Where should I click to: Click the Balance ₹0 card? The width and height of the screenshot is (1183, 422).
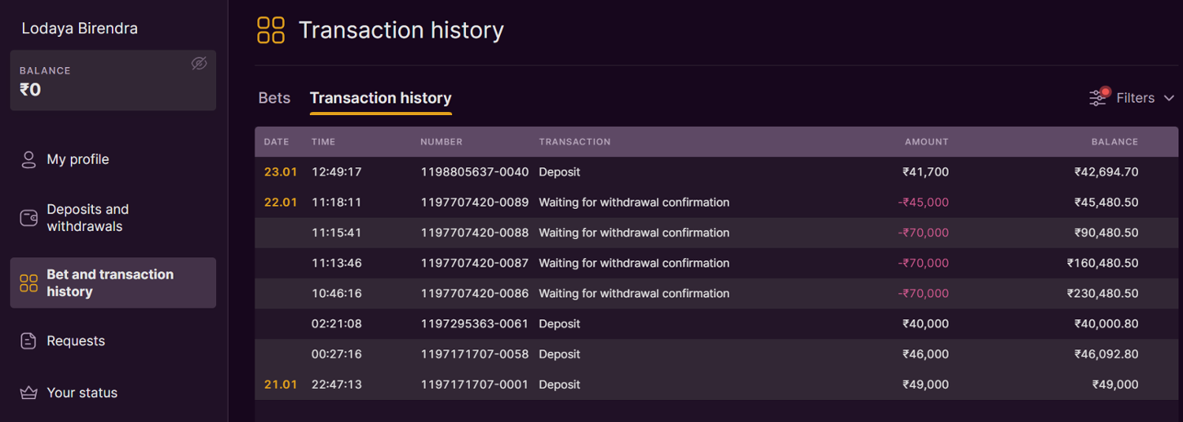coord(113,80)
